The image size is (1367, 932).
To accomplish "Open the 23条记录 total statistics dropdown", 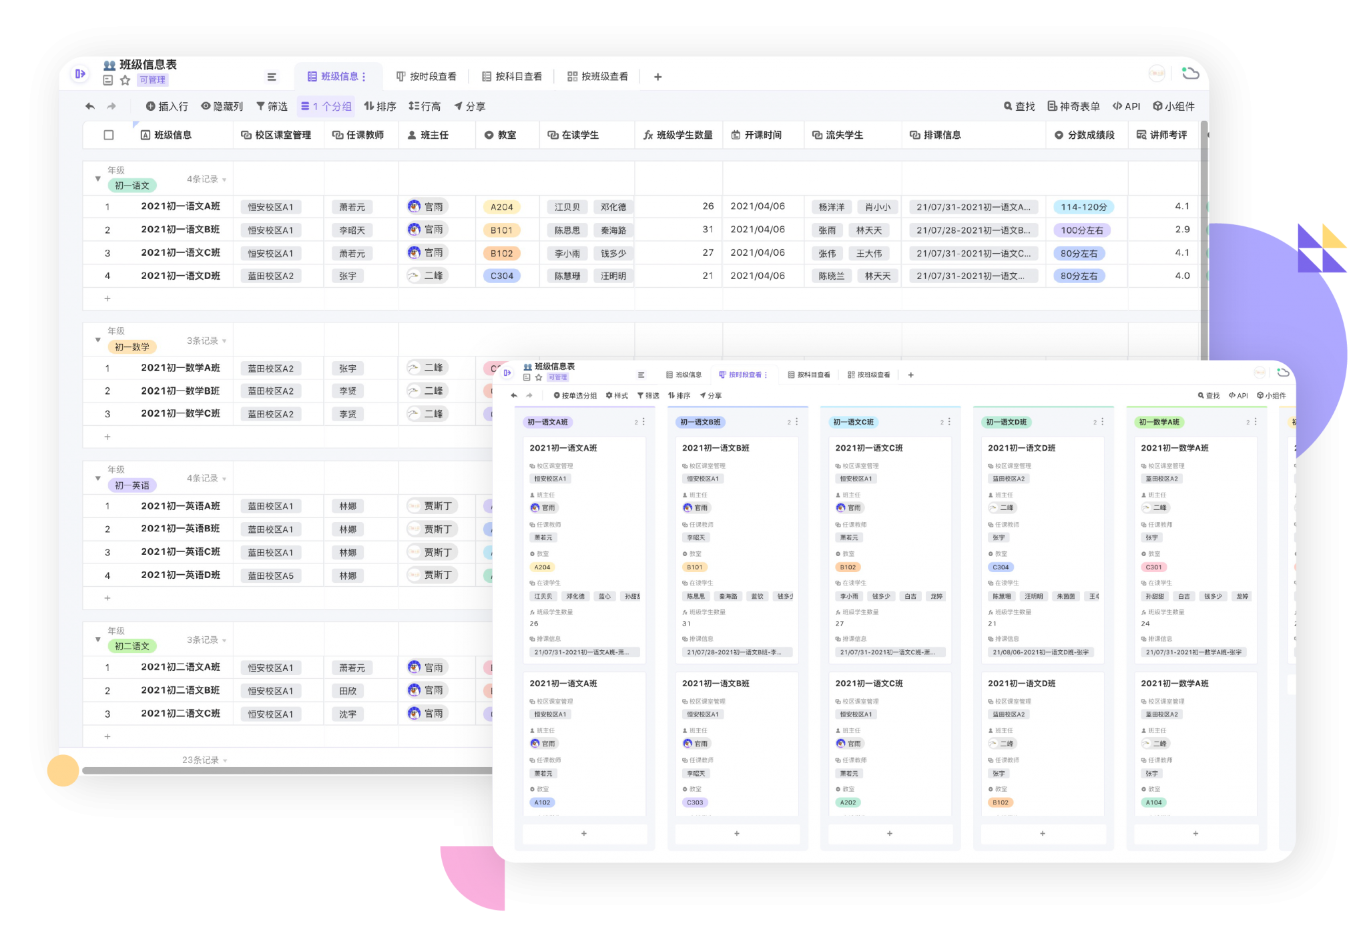I will click(x=204, y=760).
